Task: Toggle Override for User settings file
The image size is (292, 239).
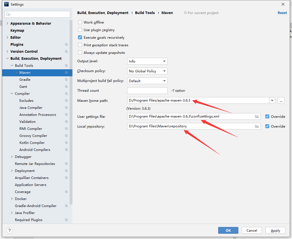Action: [x=267, y=117]
